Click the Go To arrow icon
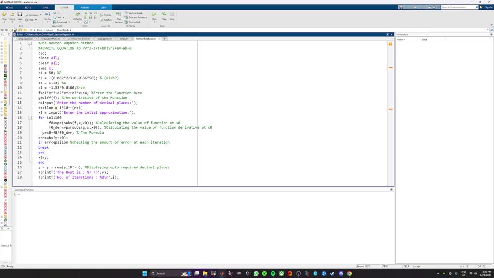The height and width of the screenshot is (278, 494). click(47, 14)
